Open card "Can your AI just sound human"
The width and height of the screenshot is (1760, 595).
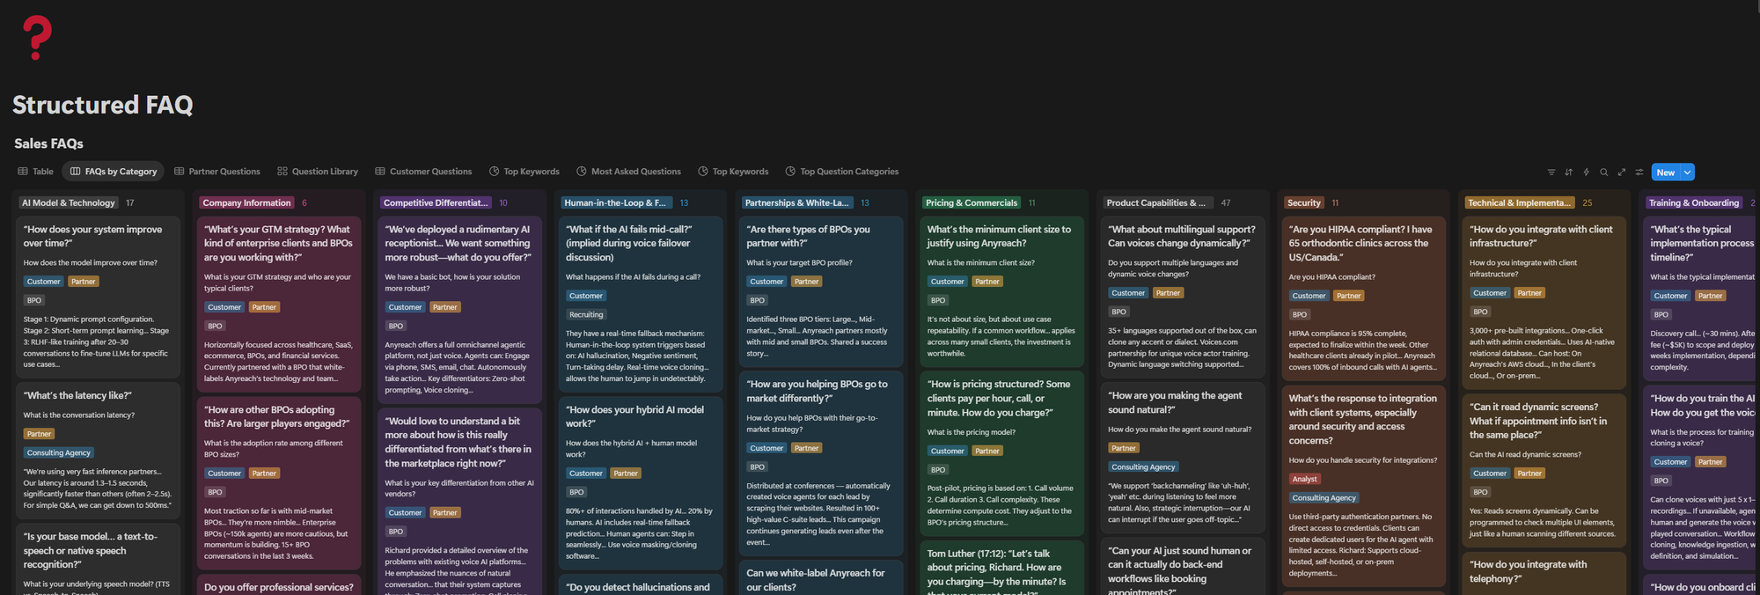(x=1183, y=567)
